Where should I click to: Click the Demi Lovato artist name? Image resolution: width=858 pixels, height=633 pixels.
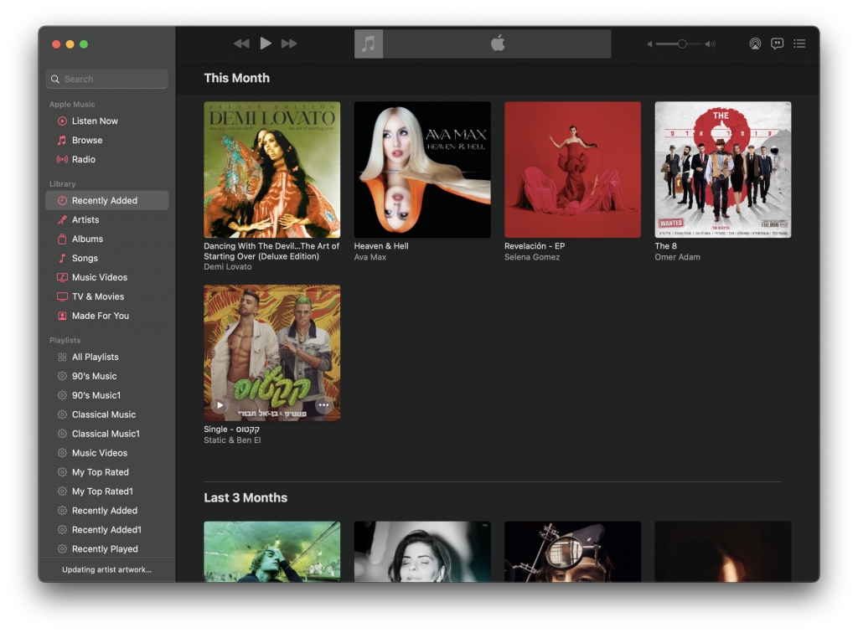[x=228, y=267]
